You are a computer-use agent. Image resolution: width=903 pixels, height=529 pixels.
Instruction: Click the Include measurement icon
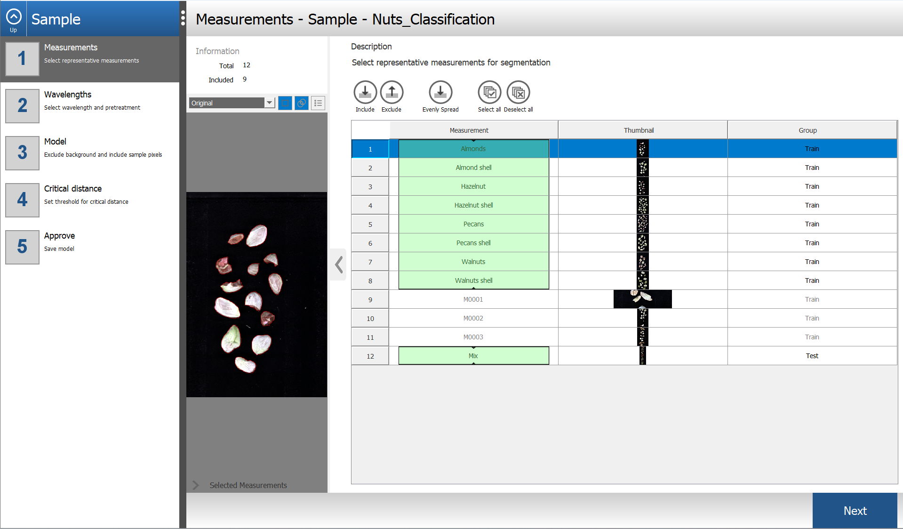[x=365, y=92]
